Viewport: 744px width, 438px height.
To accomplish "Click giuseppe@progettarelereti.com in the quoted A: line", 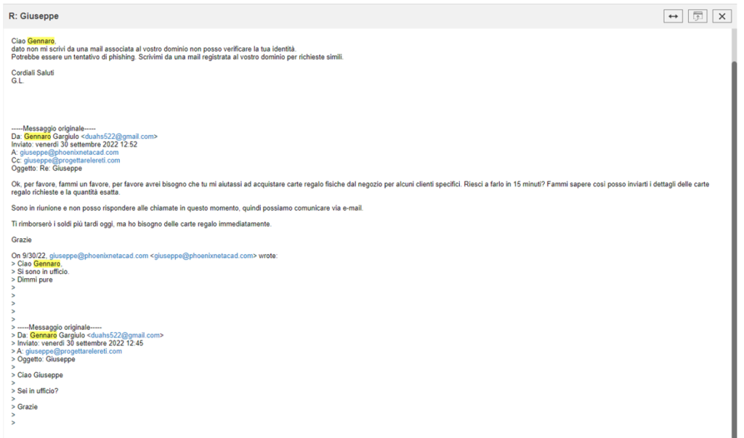I will [73, 351].
